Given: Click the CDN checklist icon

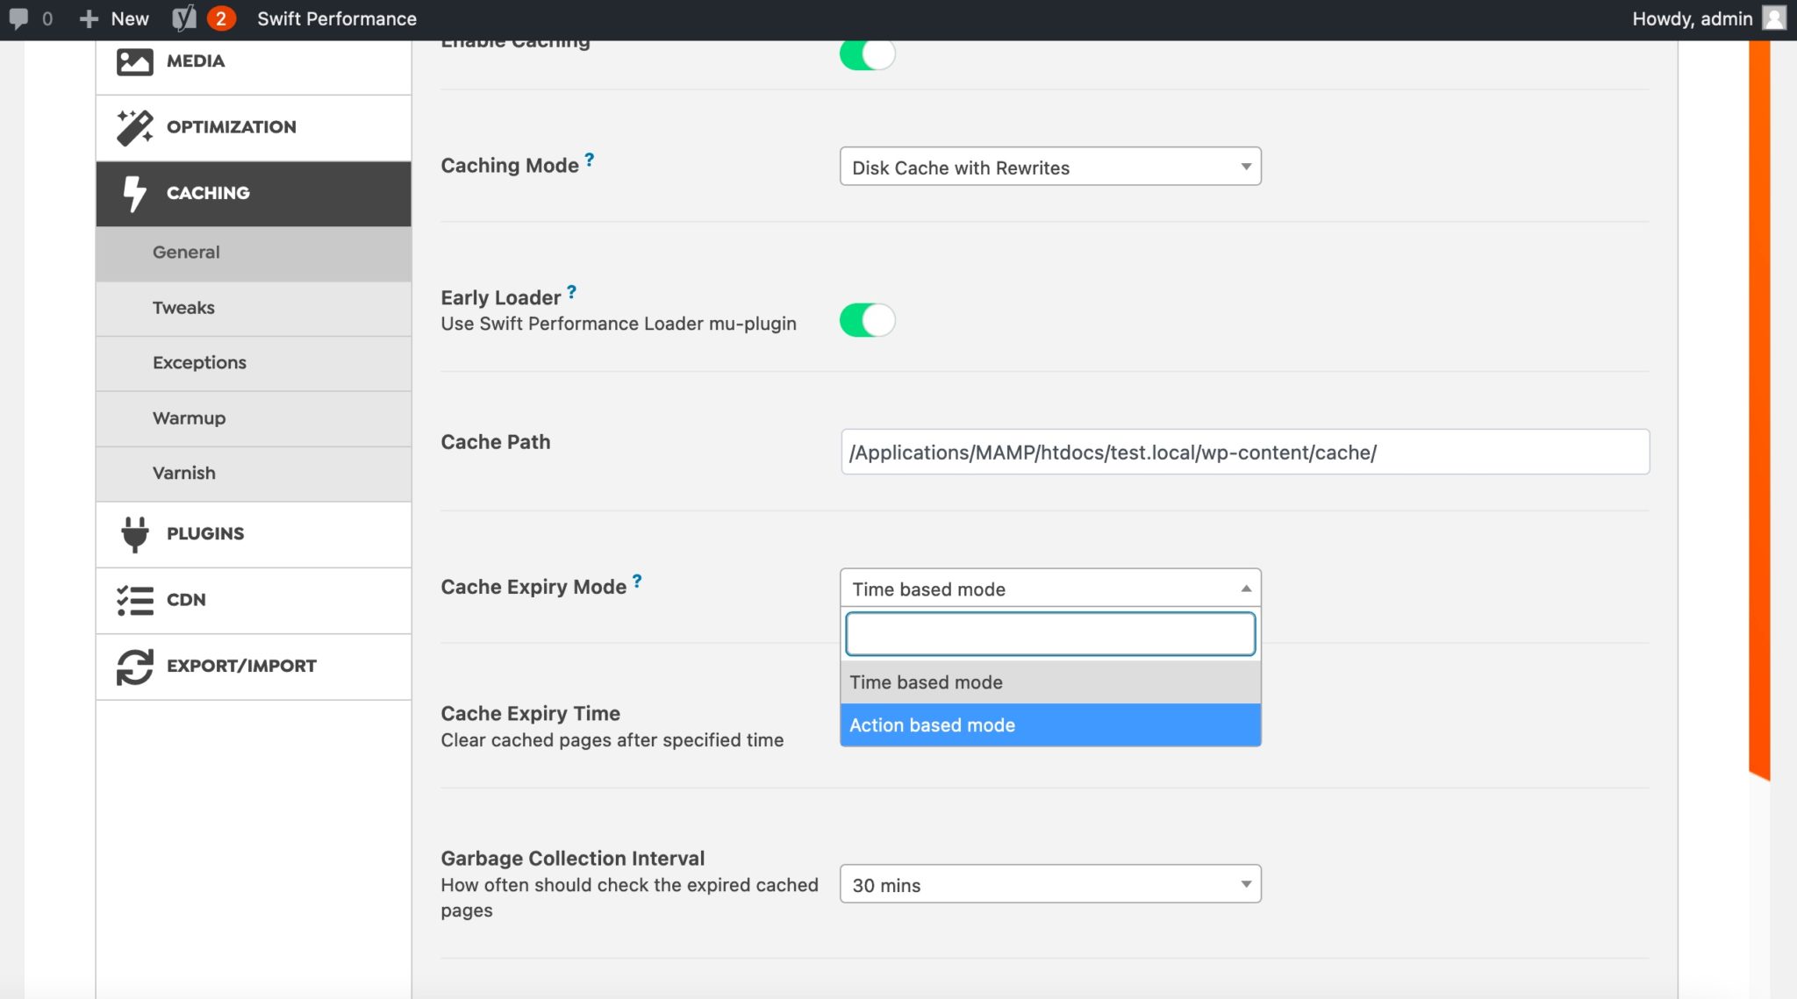Looking at the screenshot, I should (x=134, y=600).
